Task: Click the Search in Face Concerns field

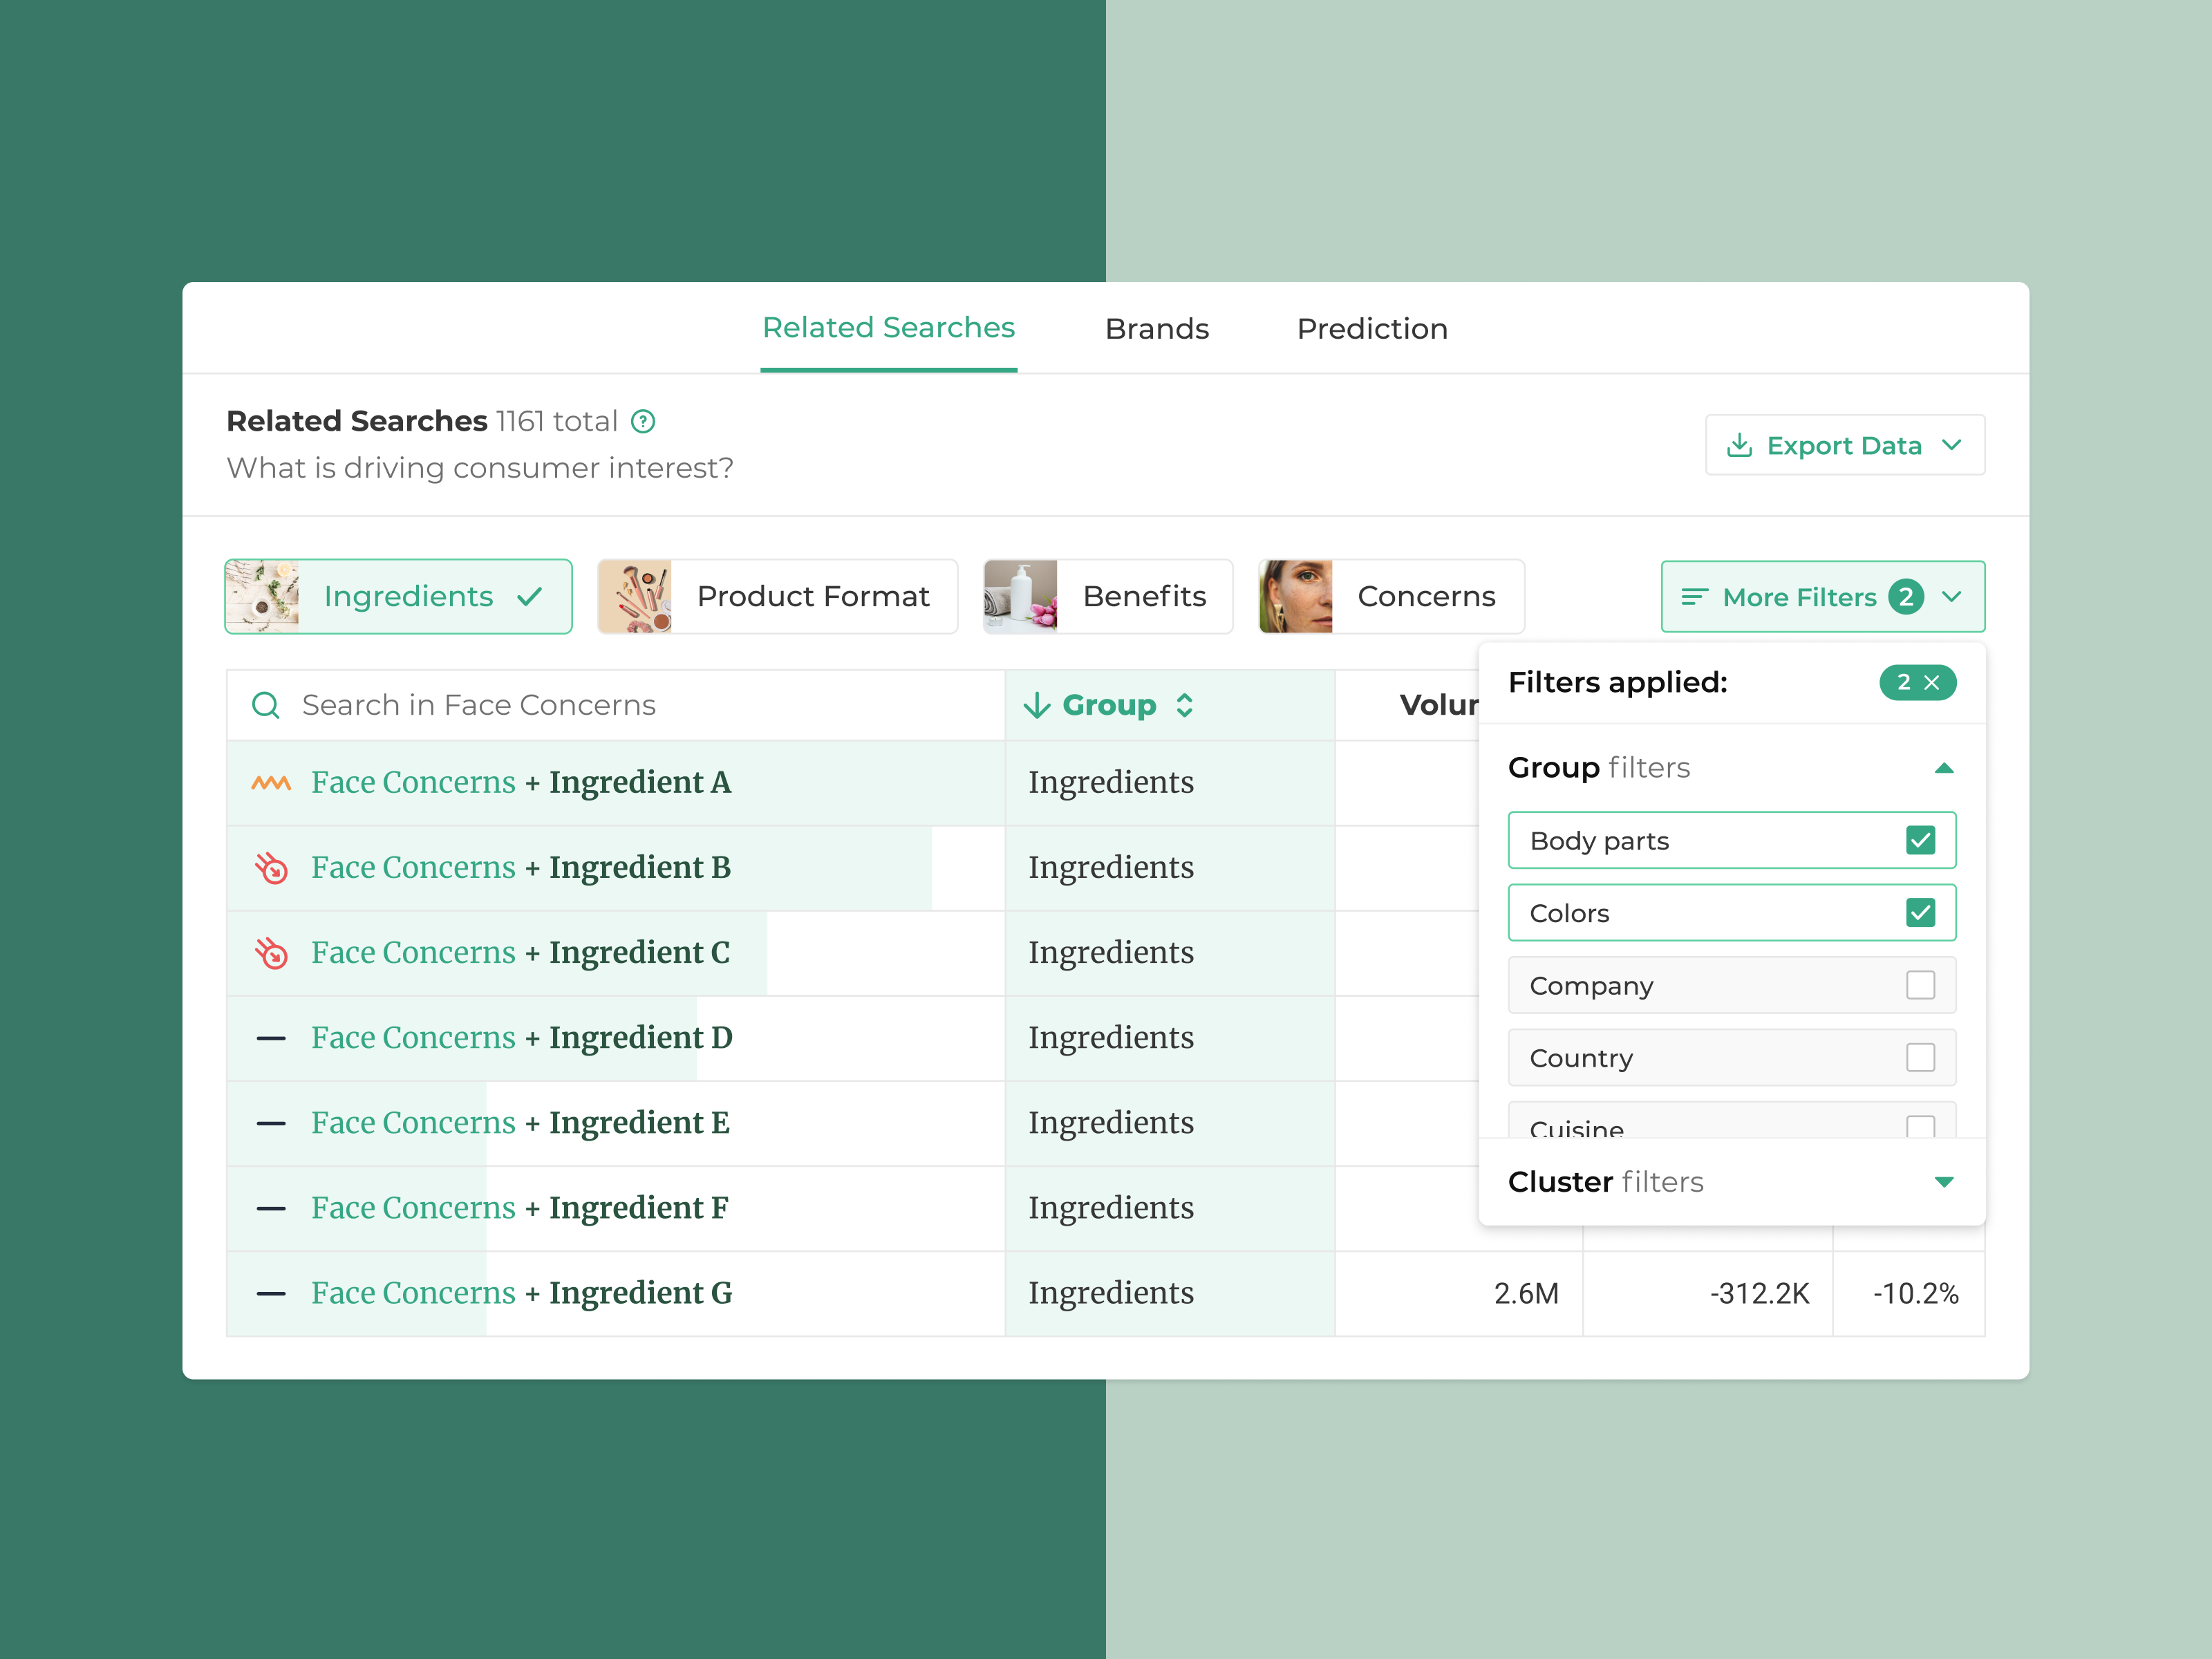Action: coord(616,705)
